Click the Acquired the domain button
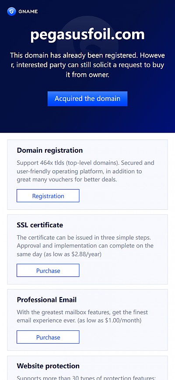The width and height of the screenshot is (175, 380). [87, 99]
